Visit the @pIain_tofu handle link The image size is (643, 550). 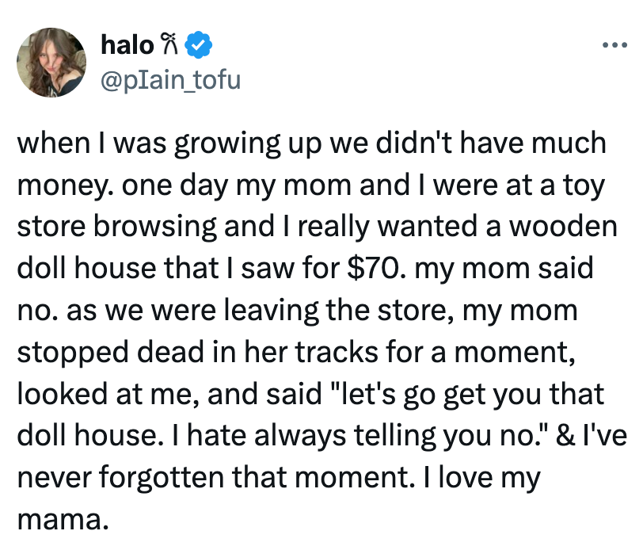(x=170, y=79)
